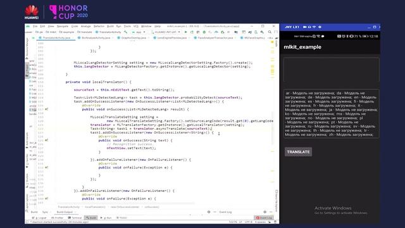The image size is (405, 228).
Task: Open the HUAWEI device selector dropdown
Action: pos(166,32)
